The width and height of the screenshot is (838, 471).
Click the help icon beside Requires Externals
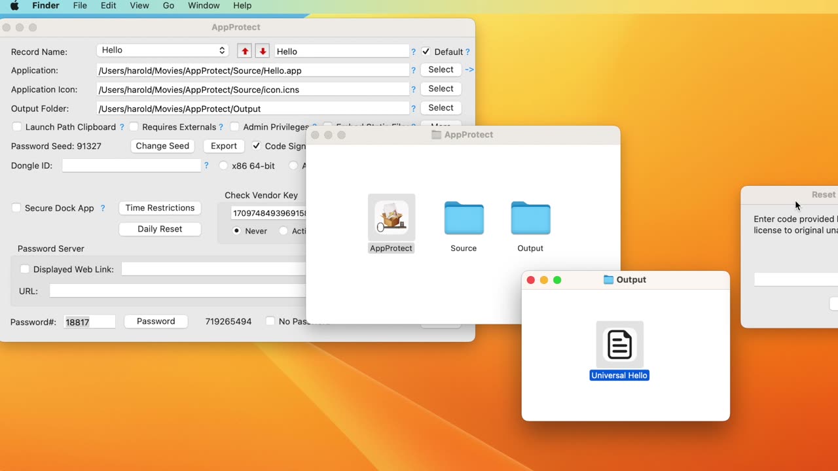pyautogui.click(x=221, y=127)
